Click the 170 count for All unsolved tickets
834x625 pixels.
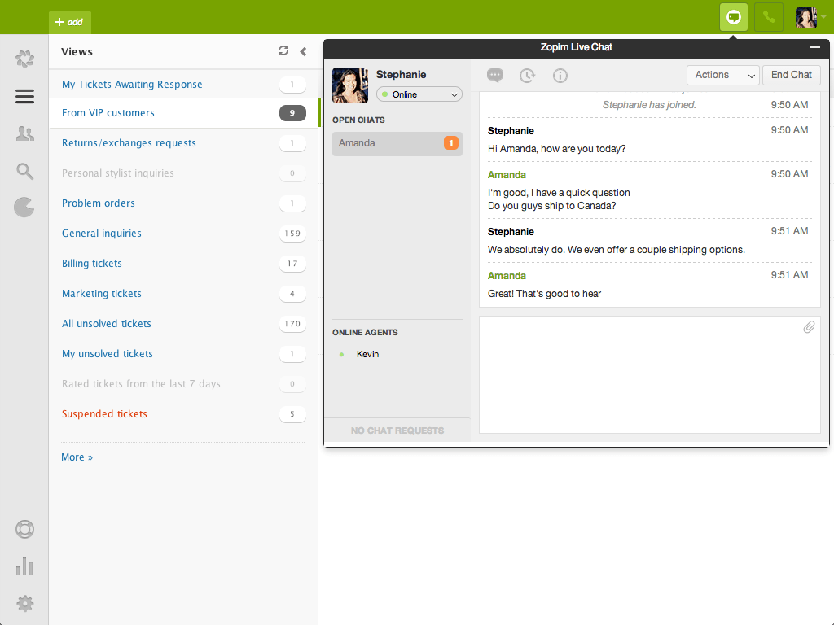292,324
